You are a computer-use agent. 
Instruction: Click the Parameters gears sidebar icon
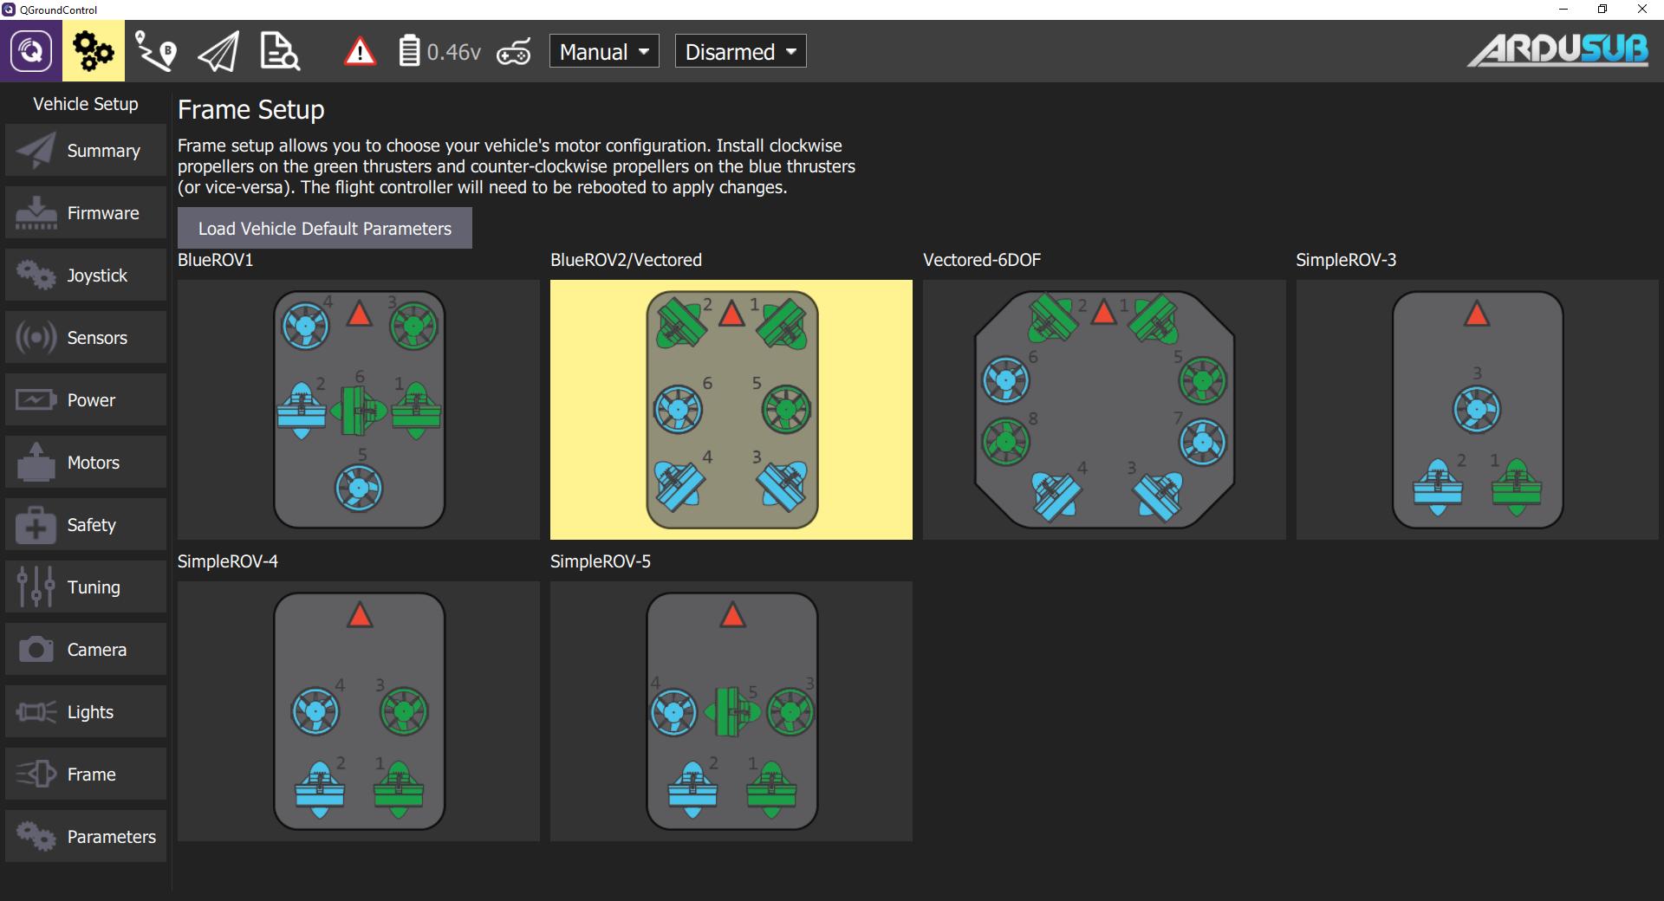[36, 836]
